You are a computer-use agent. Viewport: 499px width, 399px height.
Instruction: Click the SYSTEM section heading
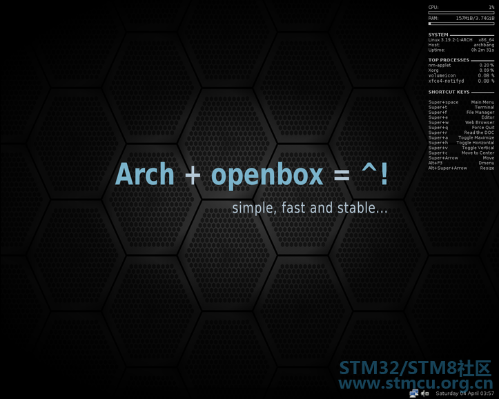[438, 35]
